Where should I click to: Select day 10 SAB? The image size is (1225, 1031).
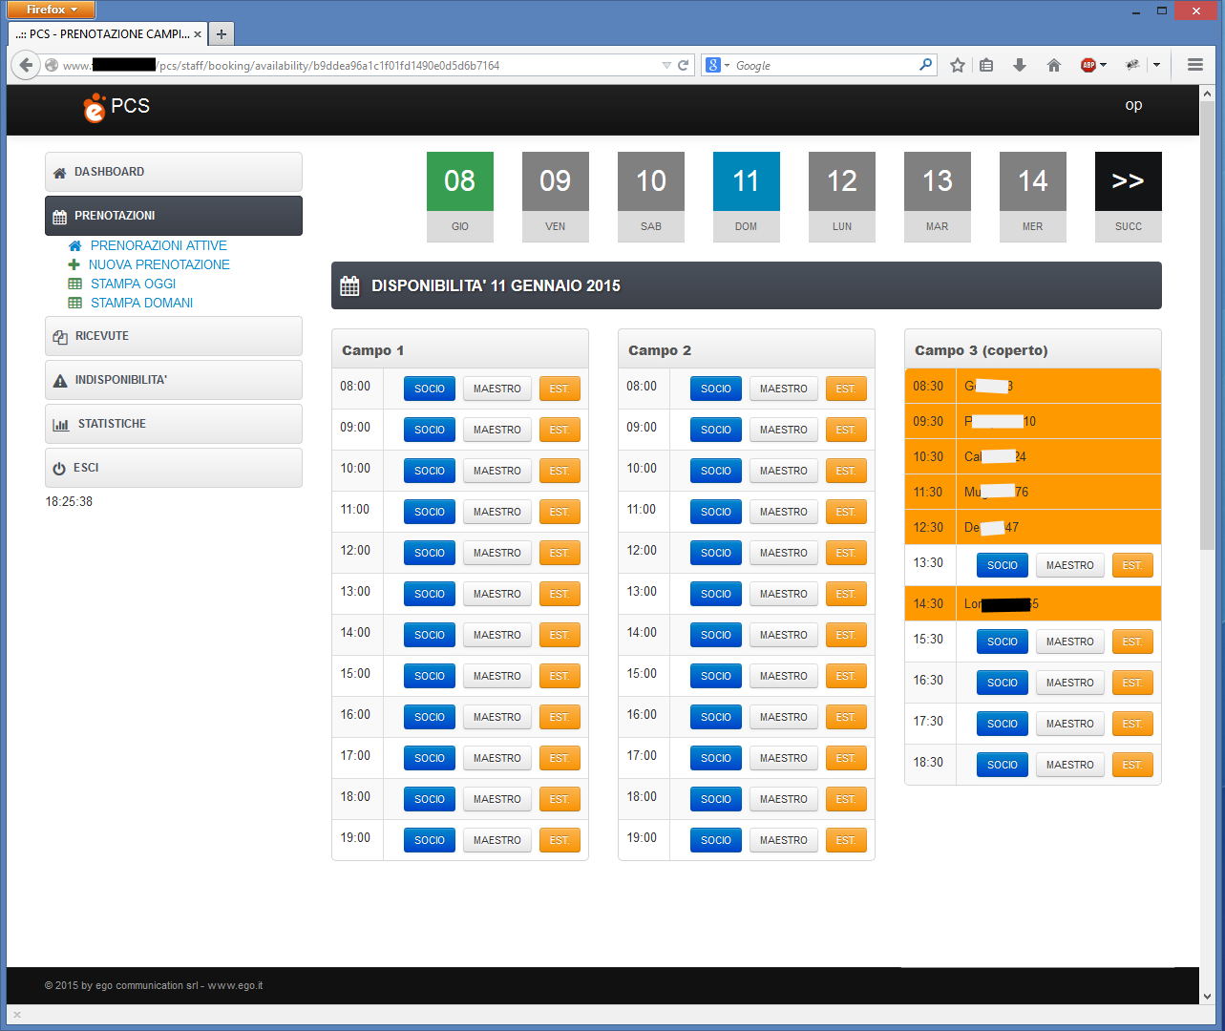(x=651, y=197)
